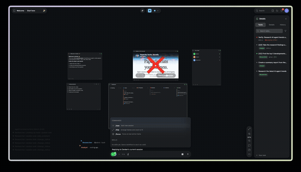
Task: Switch to the History tab
Action: (283, 25)
